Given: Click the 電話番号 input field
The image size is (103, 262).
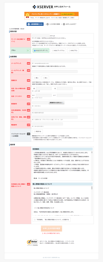Looking at the screenshot, I should pos(47,124).
